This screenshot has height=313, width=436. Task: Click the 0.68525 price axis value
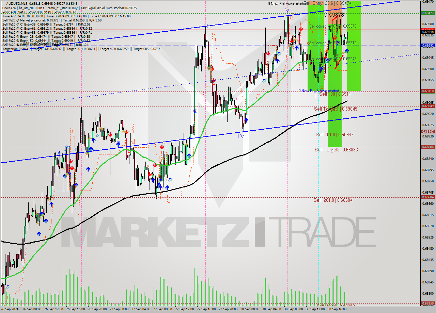pyautogui.click(x=428, y=237)
